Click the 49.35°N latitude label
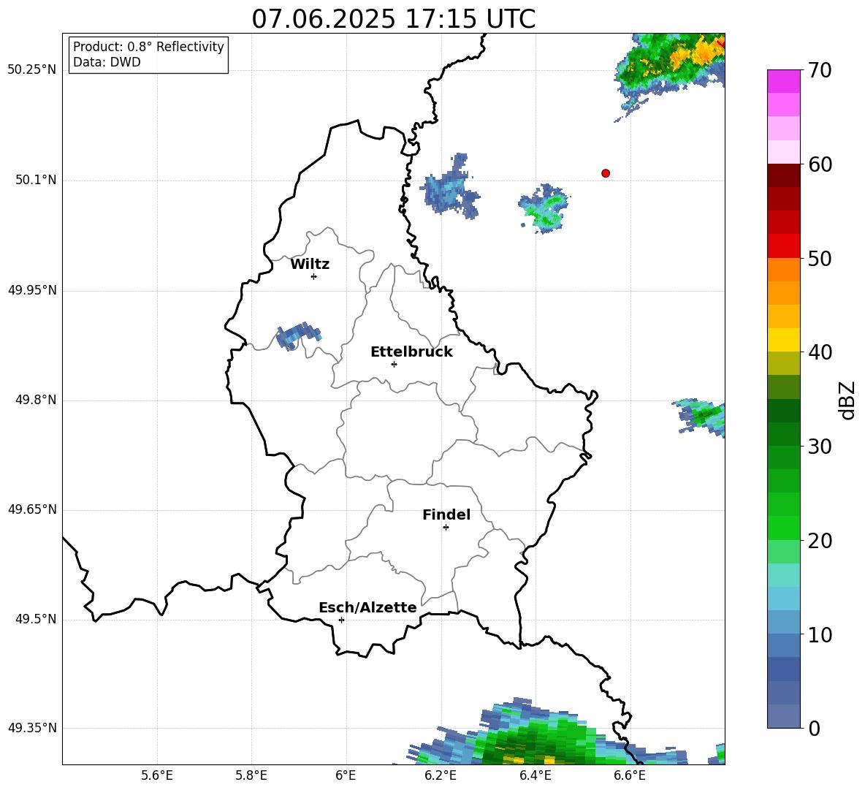Screen dimensions: 865x790 coord(31,728)
